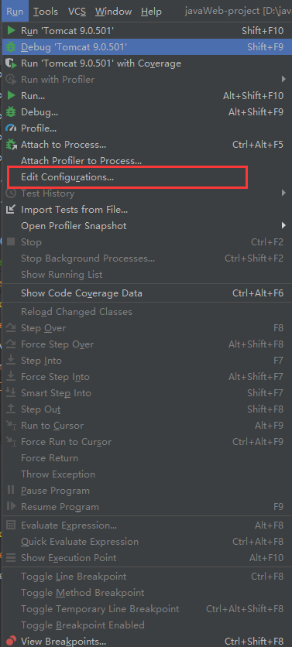Click the green Run 'Tomcat 9.0.501' play icon

pyautogui.click(x=11, y=30)
